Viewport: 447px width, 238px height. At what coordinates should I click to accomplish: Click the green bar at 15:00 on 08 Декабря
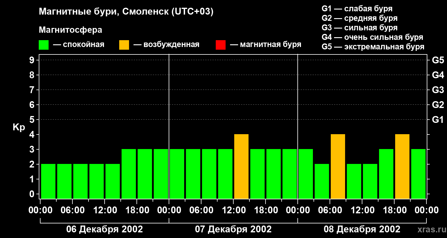[x=386, y=174]
